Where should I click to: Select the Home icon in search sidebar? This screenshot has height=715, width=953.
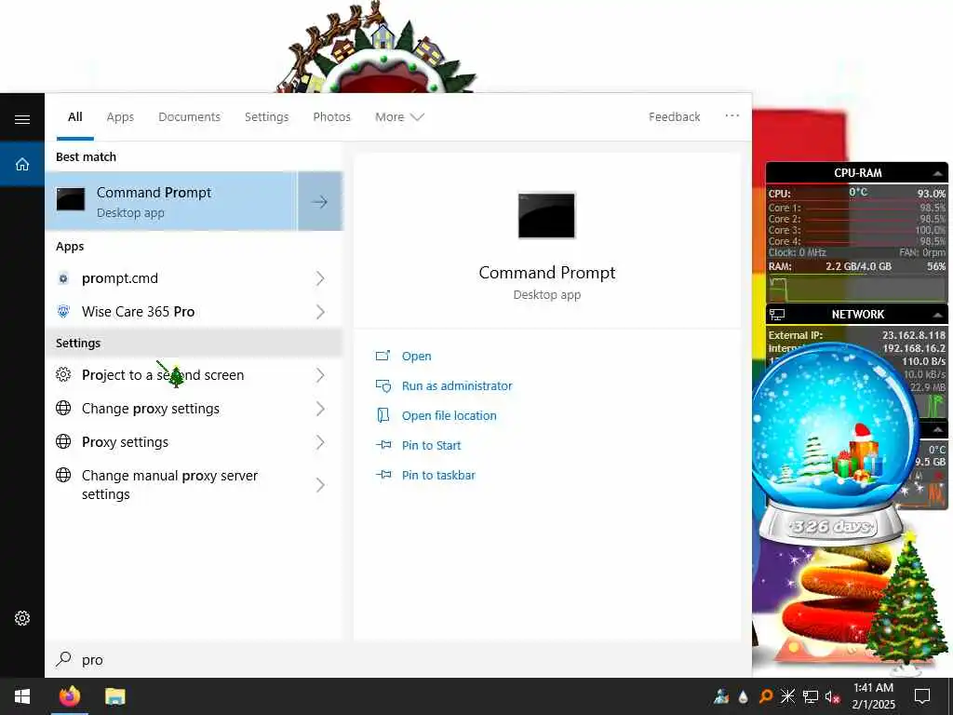point(22,164)
